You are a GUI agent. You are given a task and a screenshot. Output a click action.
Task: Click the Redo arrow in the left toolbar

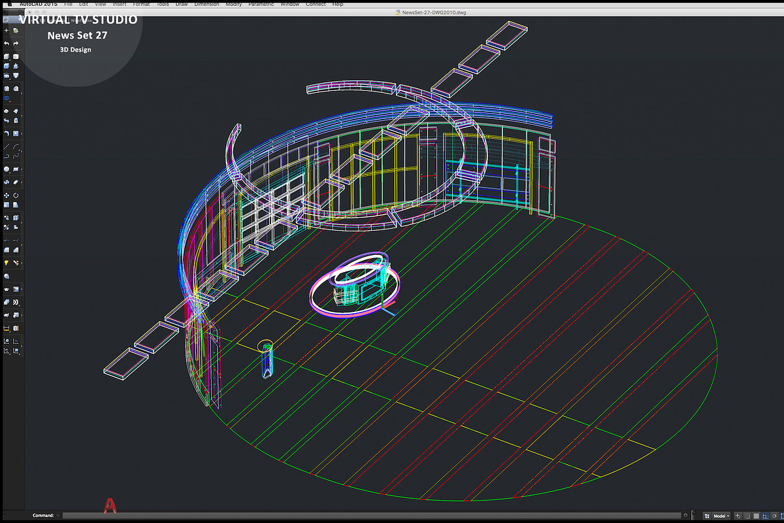click(x=16, y=43)
